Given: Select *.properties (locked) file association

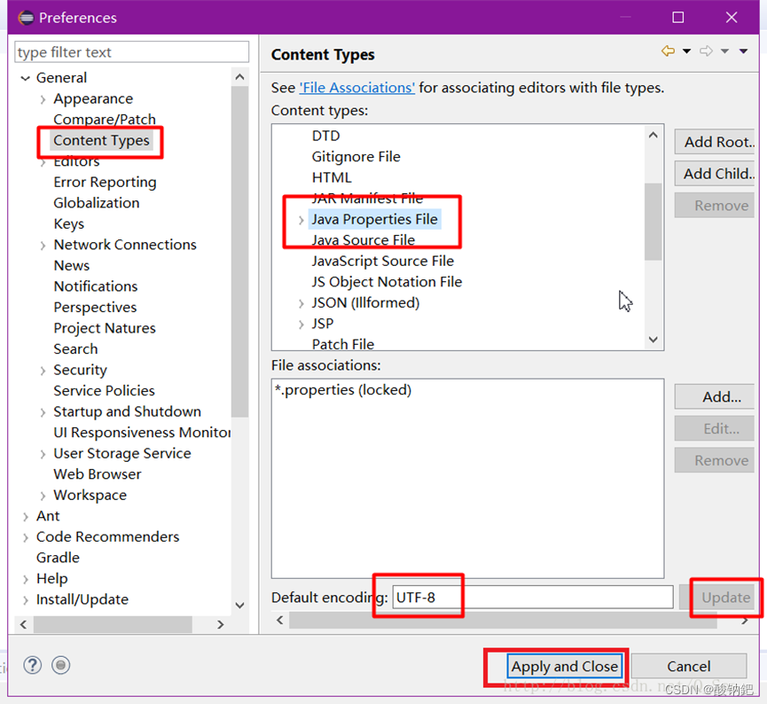Looking at the screenshot, I should coord(343,390).
